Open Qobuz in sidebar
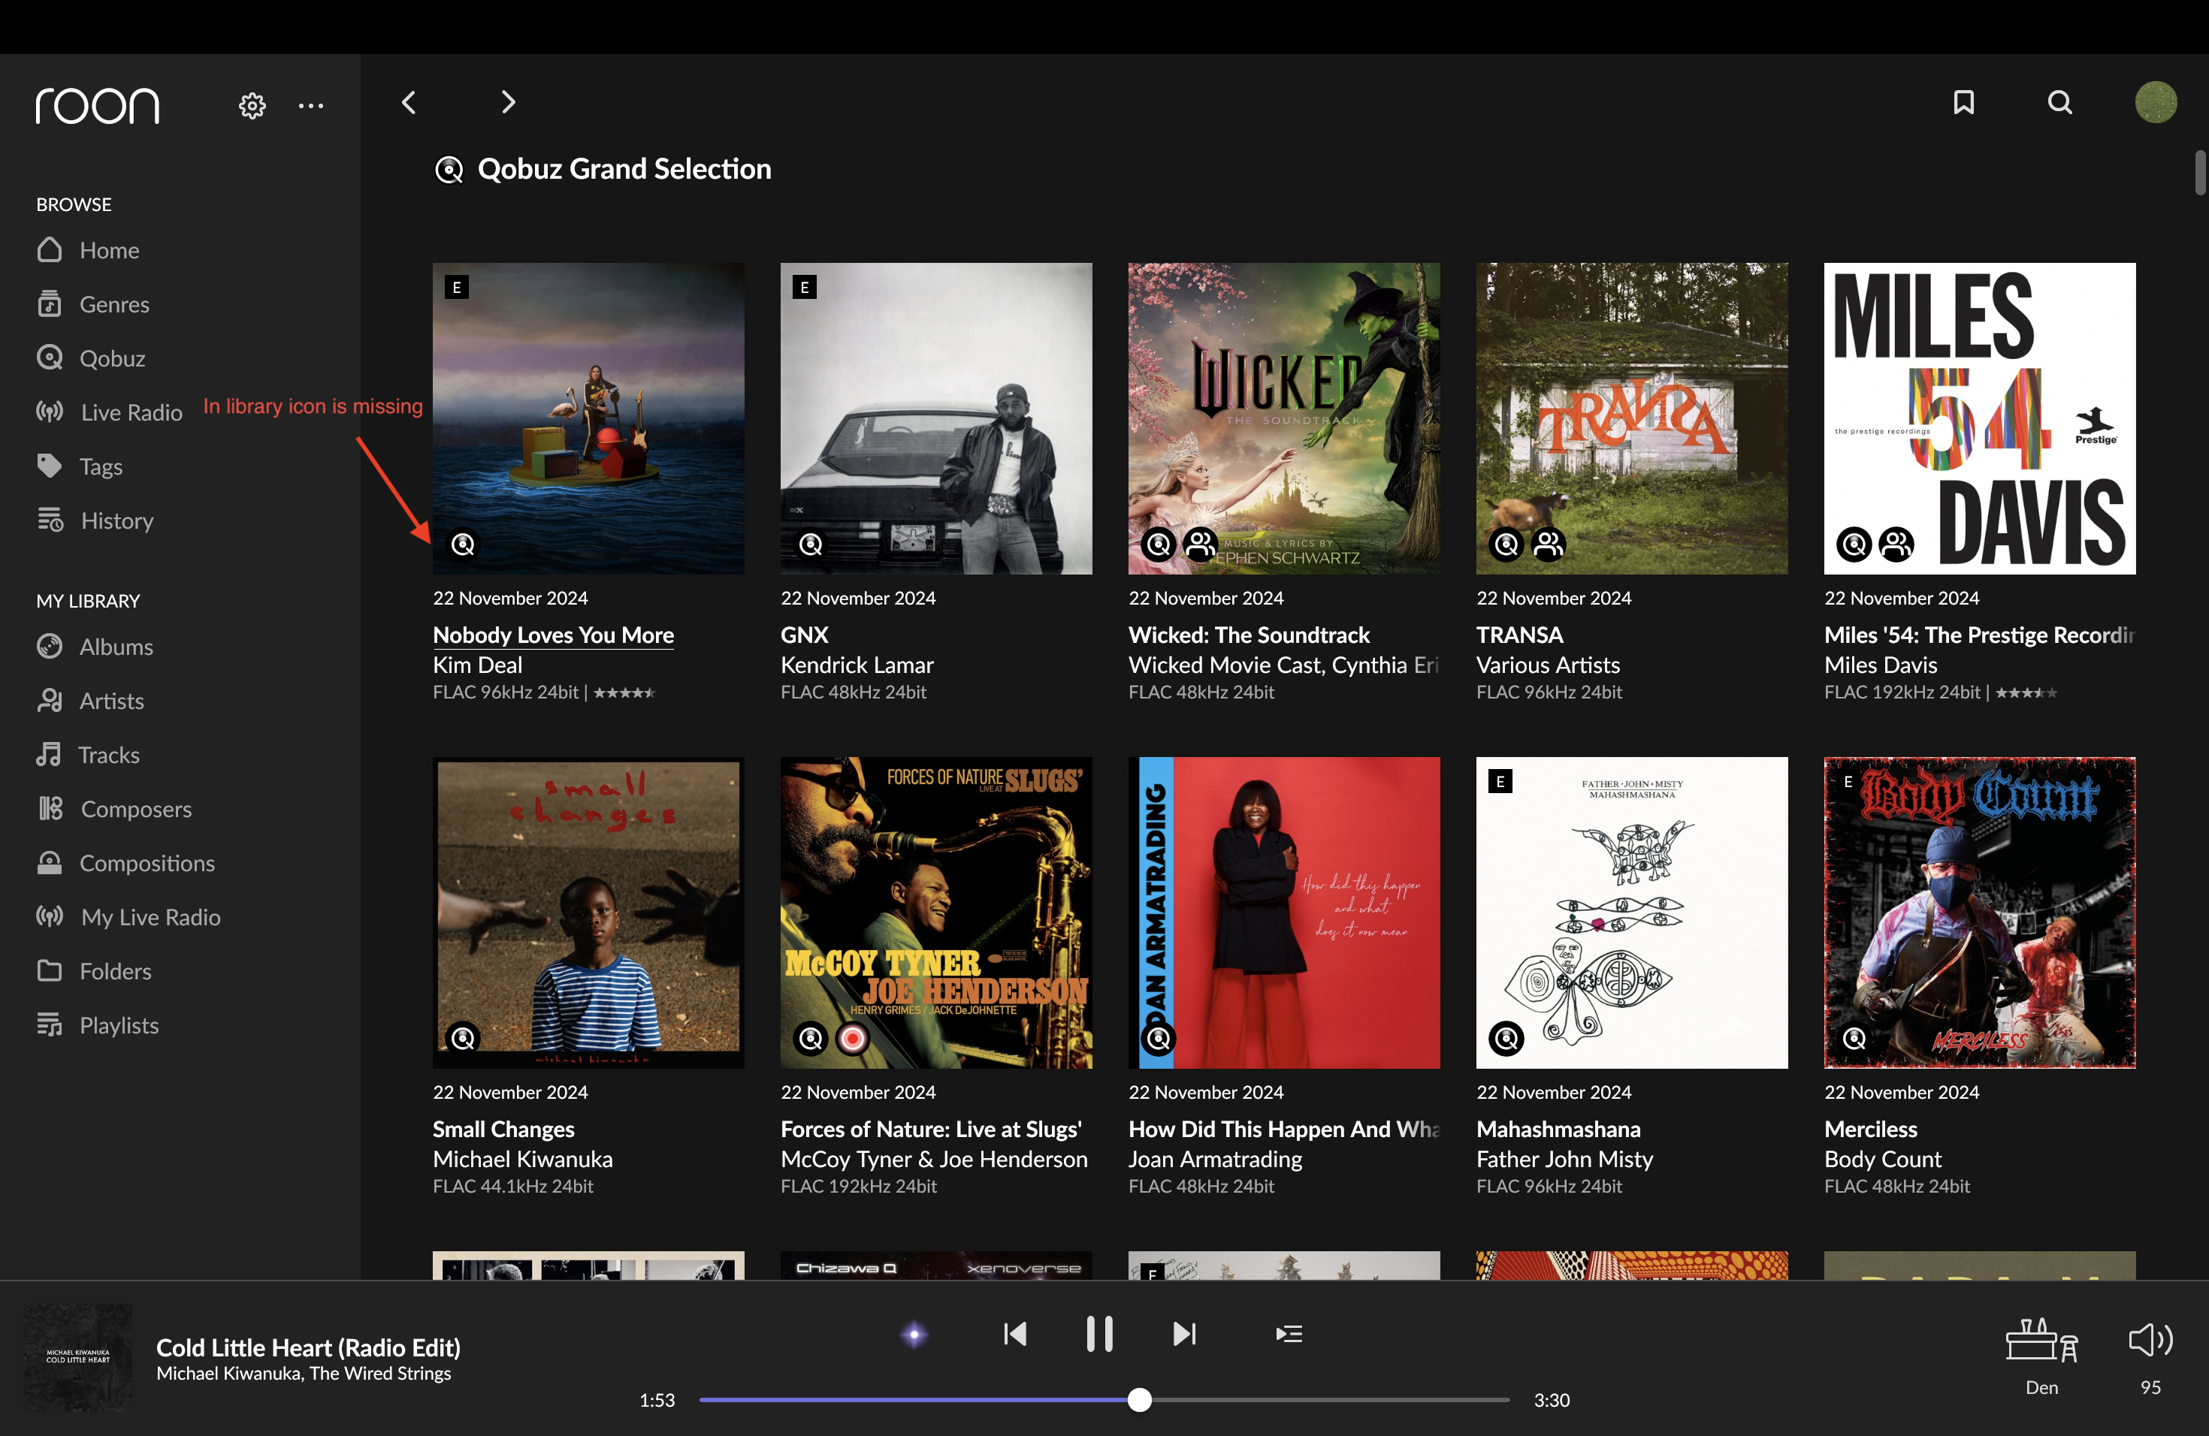This screenshot has width=2209, height=1436. pos(91,358)
